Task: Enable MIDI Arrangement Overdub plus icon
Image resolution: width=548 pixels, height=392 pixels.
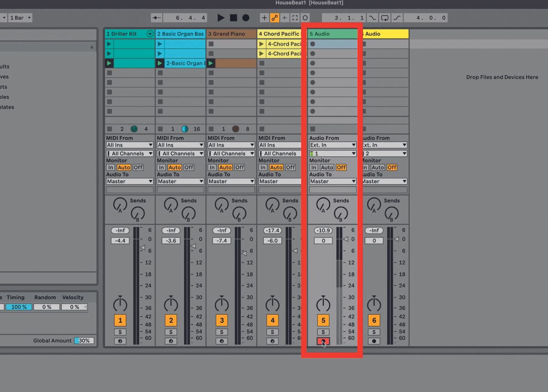Action: coord(264,18)
